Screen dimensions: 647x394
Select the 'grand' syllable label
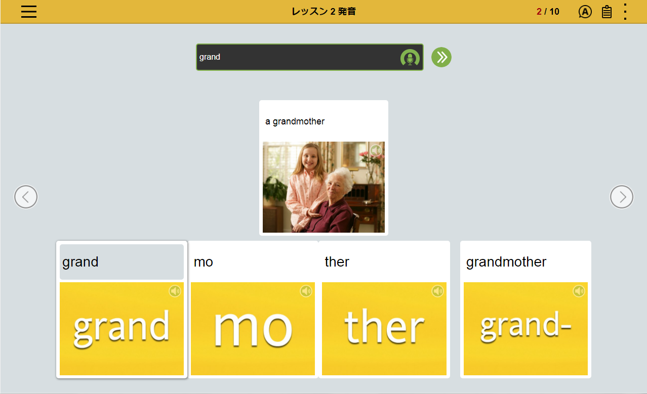[122, 262]
